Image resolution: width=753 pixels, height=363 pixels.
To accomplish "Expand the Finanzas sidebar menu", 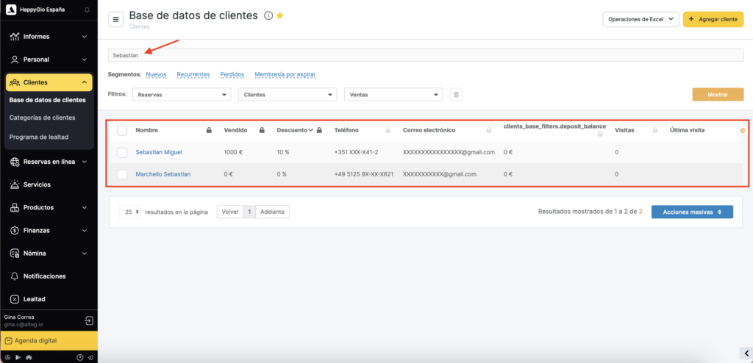I will tap(49, 230).
